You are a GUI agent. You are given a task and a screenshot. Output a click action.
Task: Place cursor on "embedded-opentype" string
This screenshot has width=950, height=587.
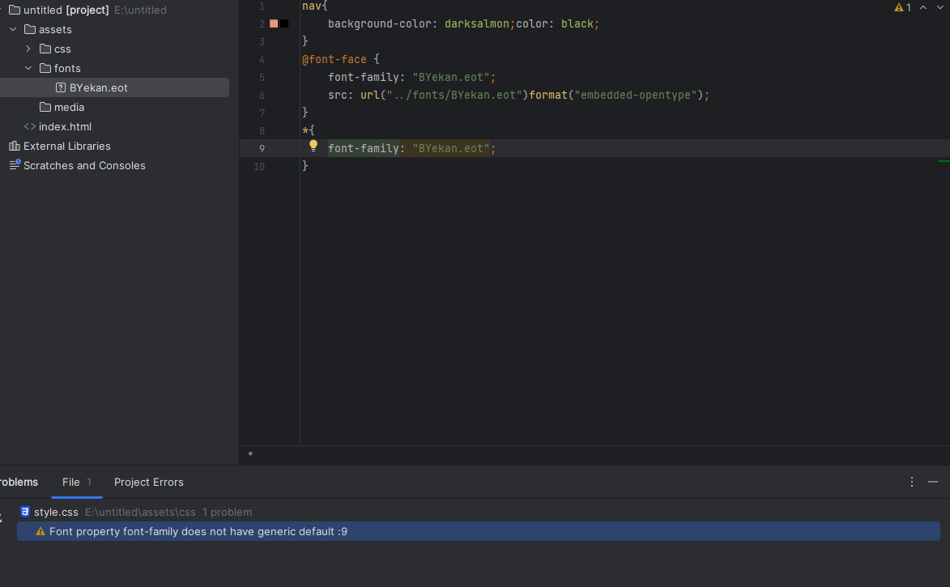636,95
